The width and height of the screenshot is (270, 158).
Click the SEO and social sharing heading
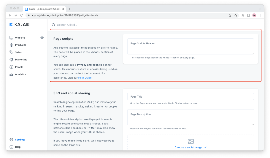72,93
